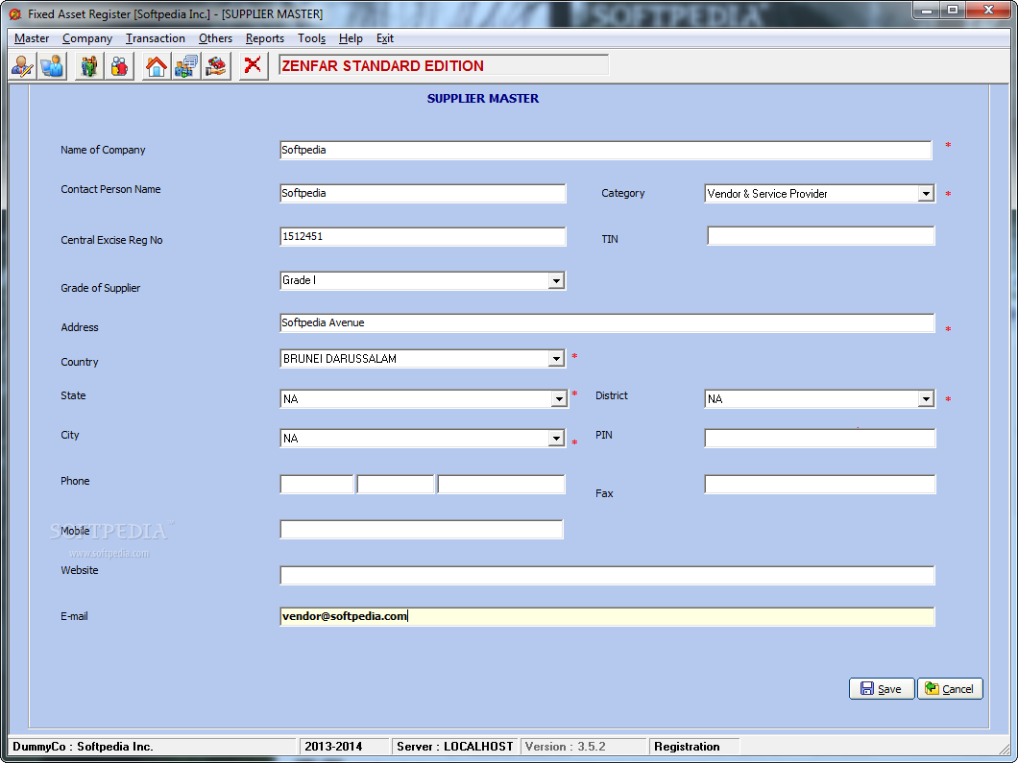Click the application icon in title bar
The height and width of the screenshot is (763, 1018).
click(x=15, y=13)
